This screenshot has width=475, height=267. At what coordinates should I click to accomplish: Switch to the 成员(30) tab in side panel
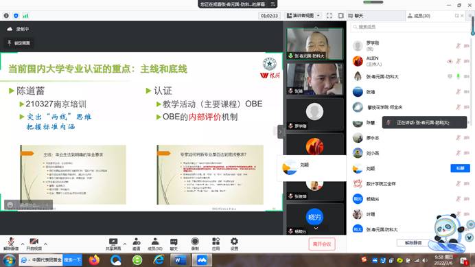419,16
